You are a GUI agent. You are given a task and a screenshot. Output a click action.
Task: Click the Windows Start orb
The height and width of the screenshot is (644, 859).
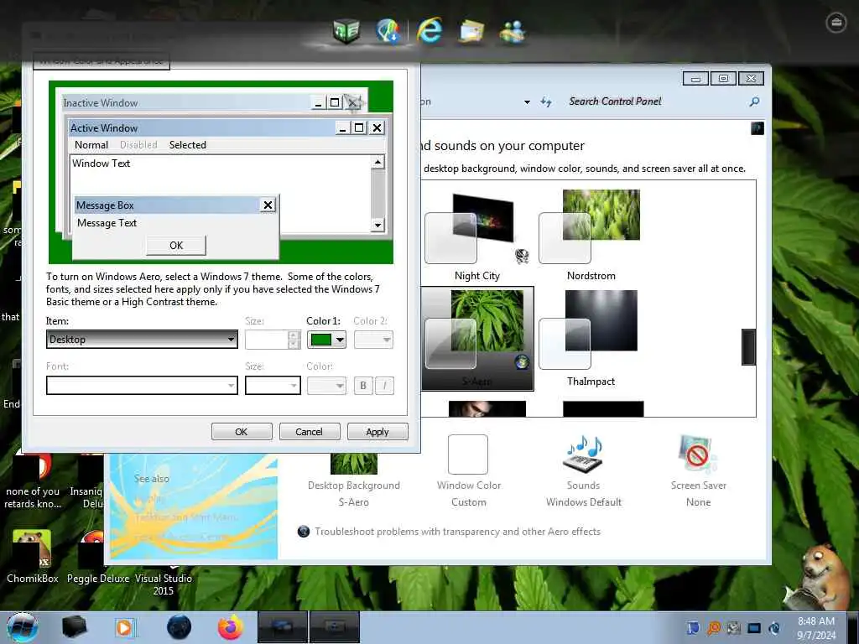23,627
